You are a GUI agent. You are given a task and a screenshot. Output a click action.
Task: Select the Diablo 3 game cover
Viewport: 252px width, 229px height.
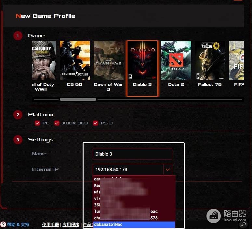coord(142,60)
